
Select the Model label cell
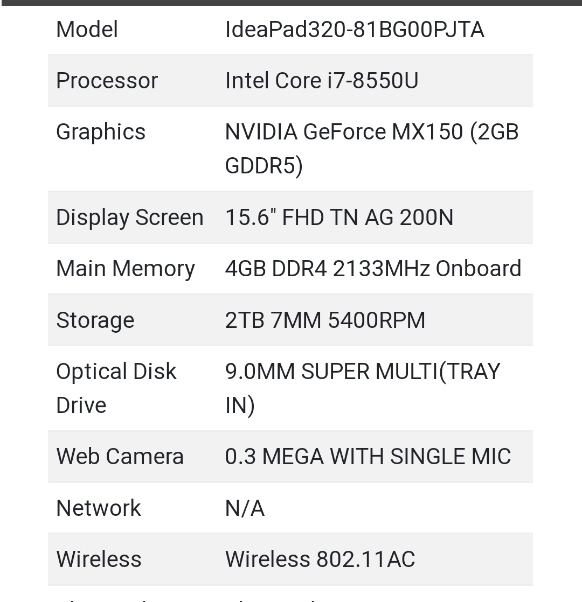[x=87, y=30]
